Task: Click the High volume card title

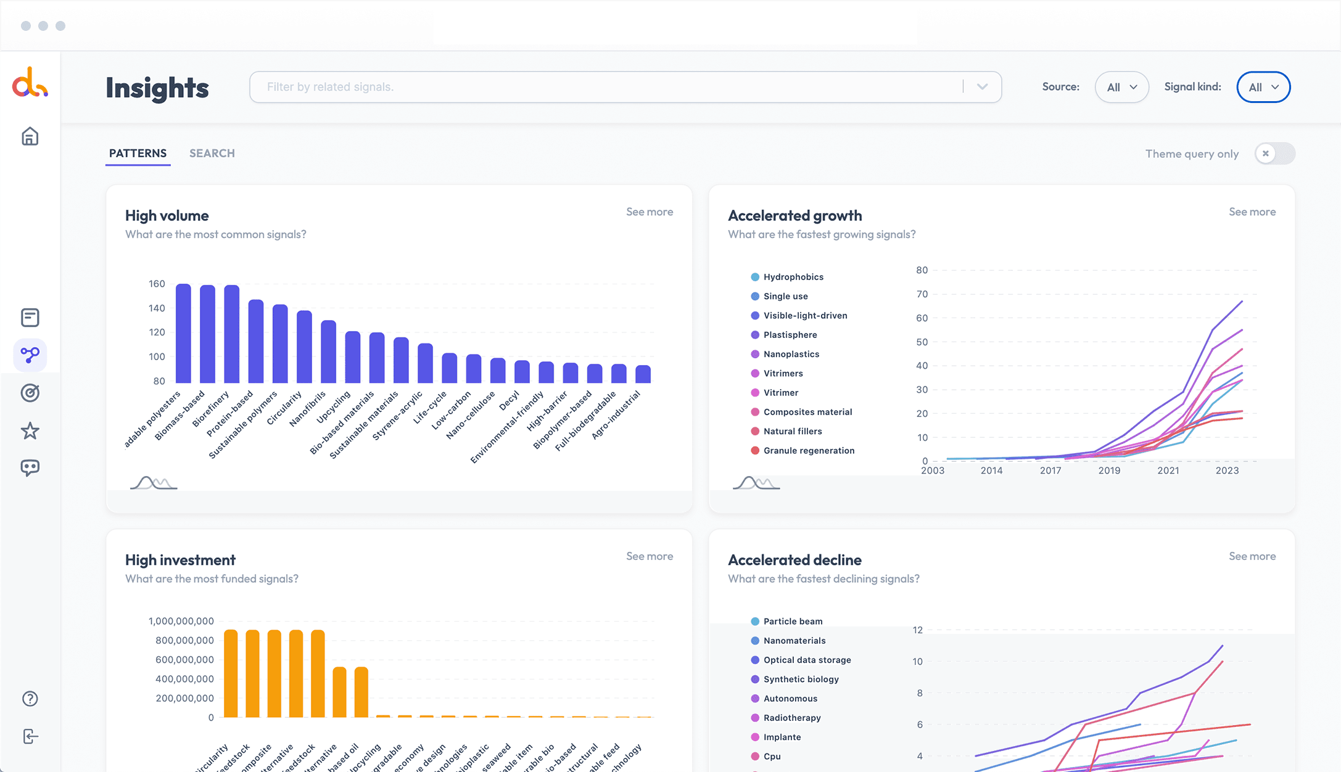Action: (x=167, y=215)
